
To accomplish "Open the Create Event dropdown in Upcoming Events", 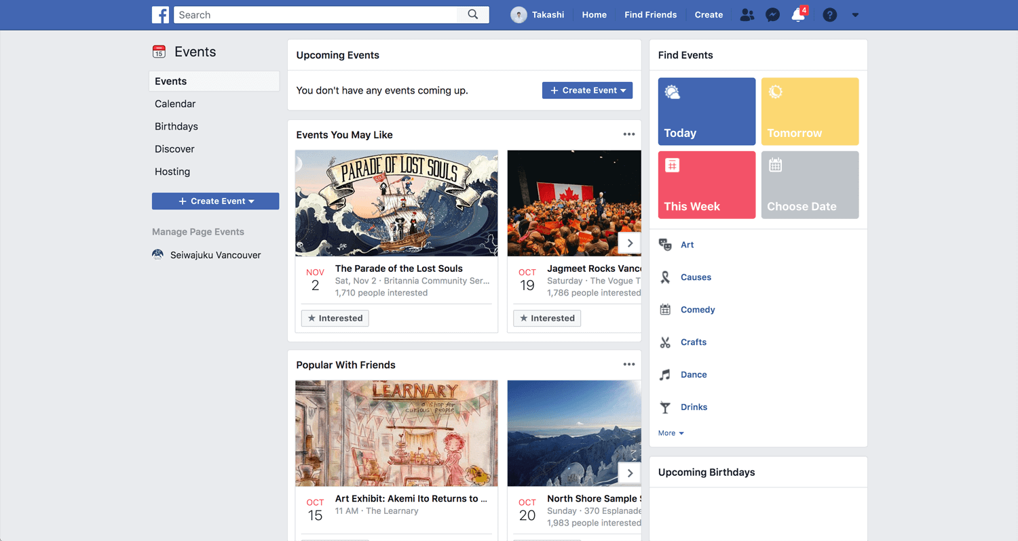I will tap(587, 90).
